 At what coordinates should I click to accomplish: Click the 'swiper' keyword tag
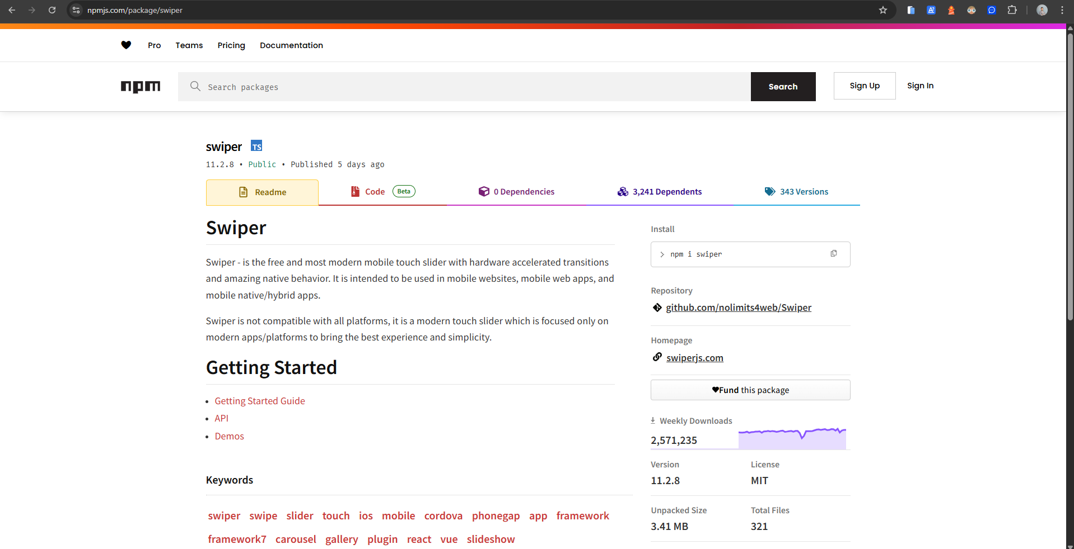[224, 515]
